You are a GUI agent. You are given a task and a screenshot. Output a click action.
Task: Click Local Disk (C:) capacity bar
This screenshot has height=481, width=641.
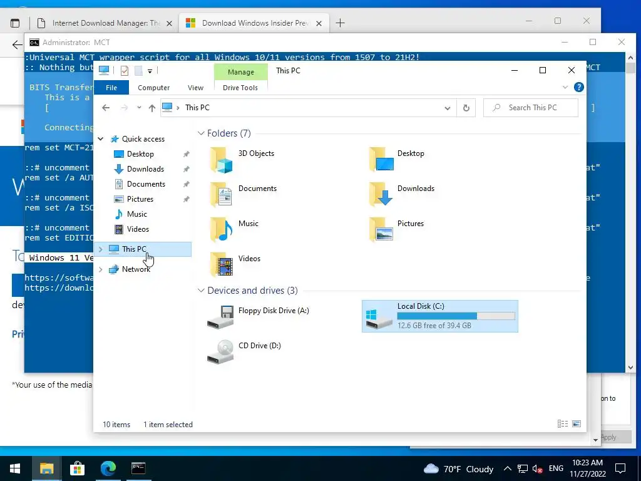(x=456, y=316)
